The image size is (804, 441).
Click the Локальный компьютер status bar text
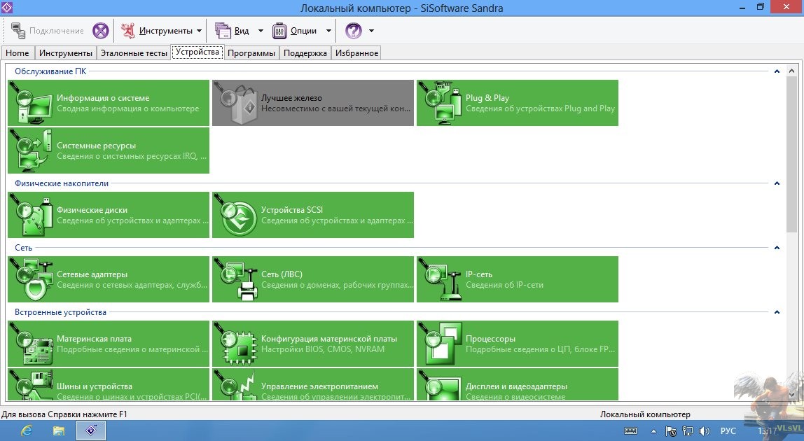(645, 414)
